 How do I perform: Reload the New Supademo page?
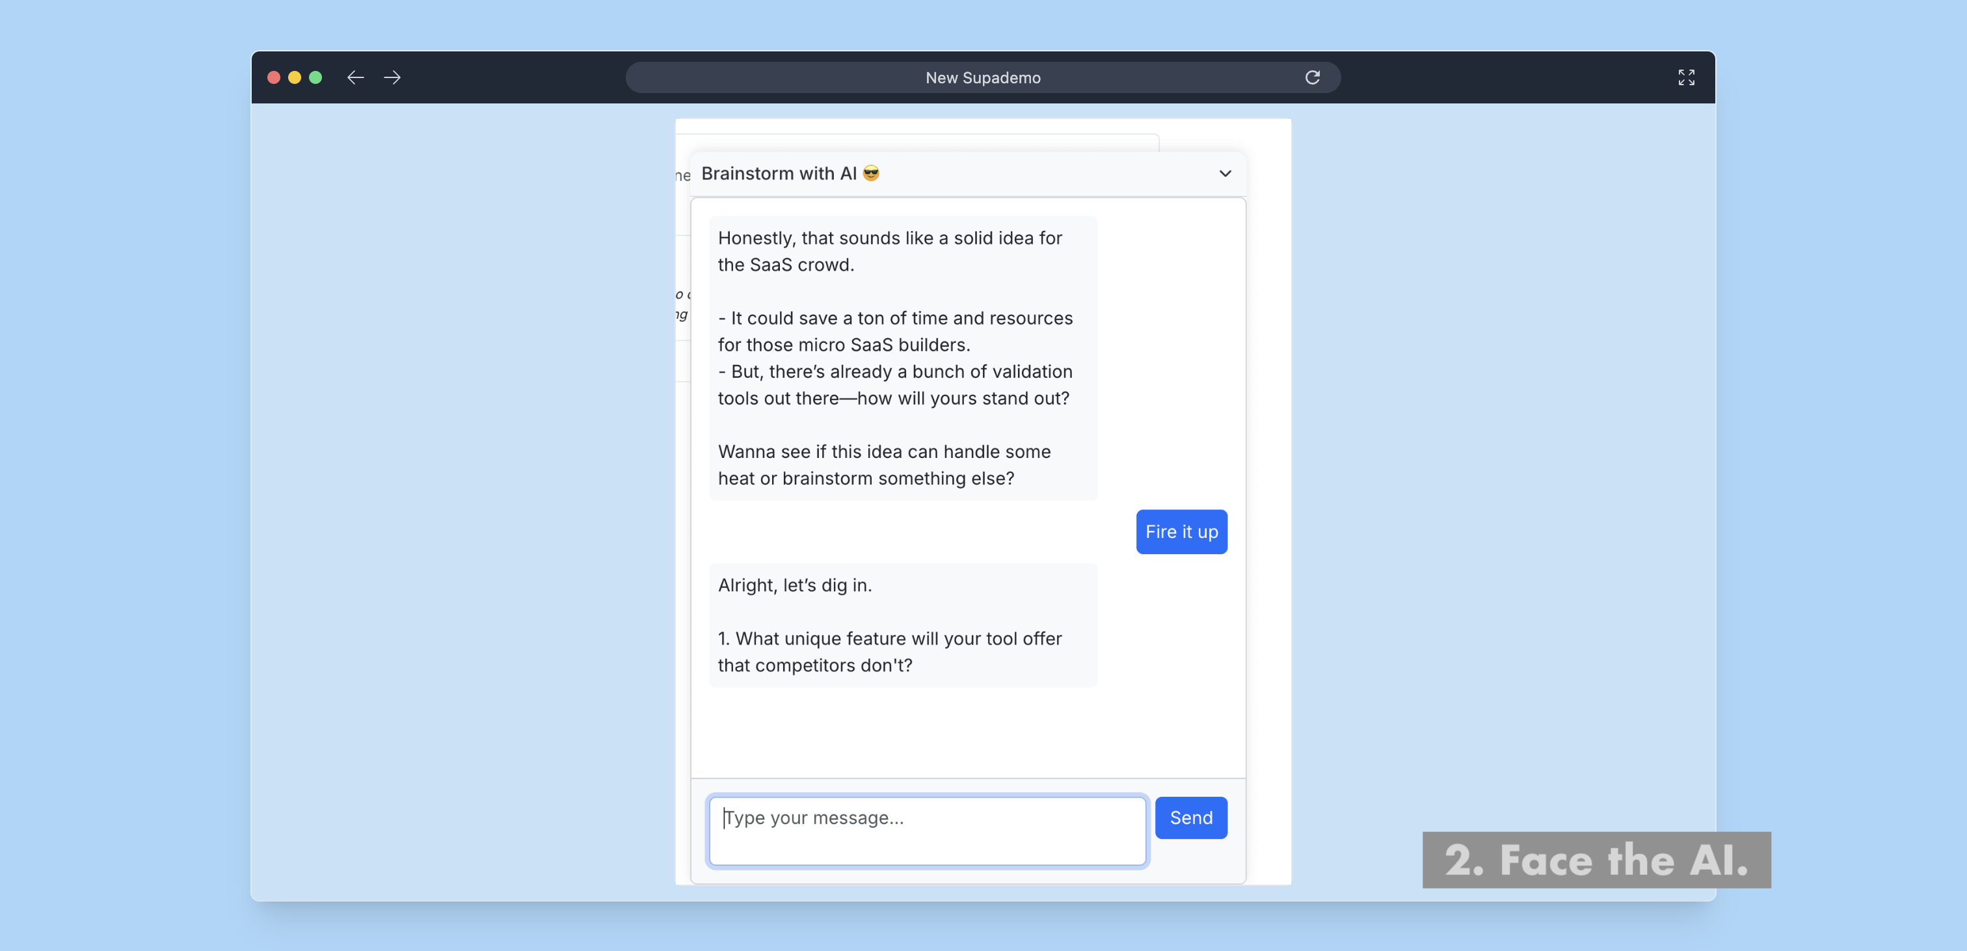click(x=1312, y=77)
